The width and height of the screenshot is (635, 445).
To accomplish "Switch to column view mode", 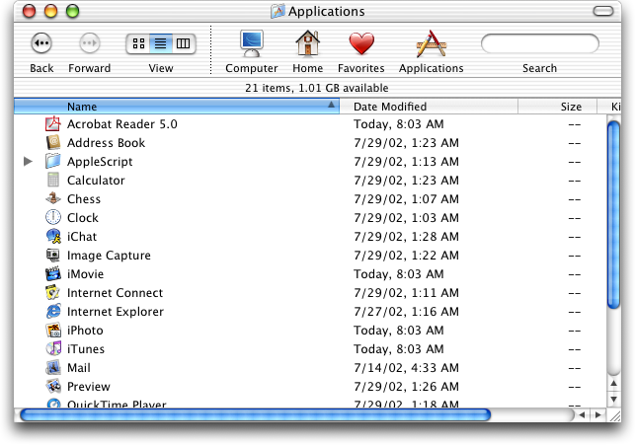I will coord(184,44).
